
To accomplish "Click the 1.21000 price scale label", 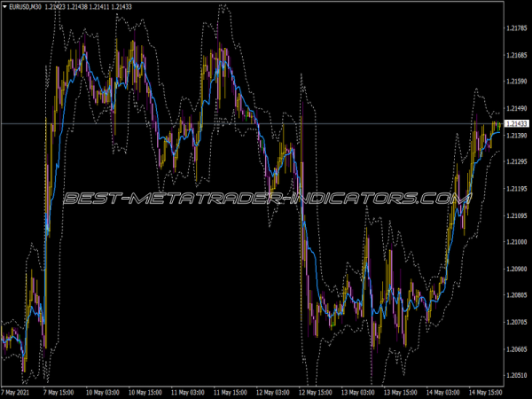I will 517,242.
